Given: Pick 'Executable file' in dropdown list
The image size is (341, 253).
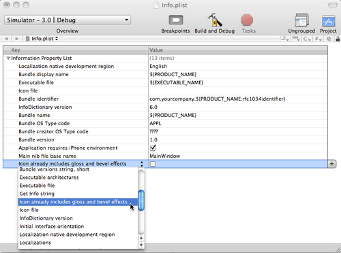Looking at the screenshot, I should (x=78, y=186).
